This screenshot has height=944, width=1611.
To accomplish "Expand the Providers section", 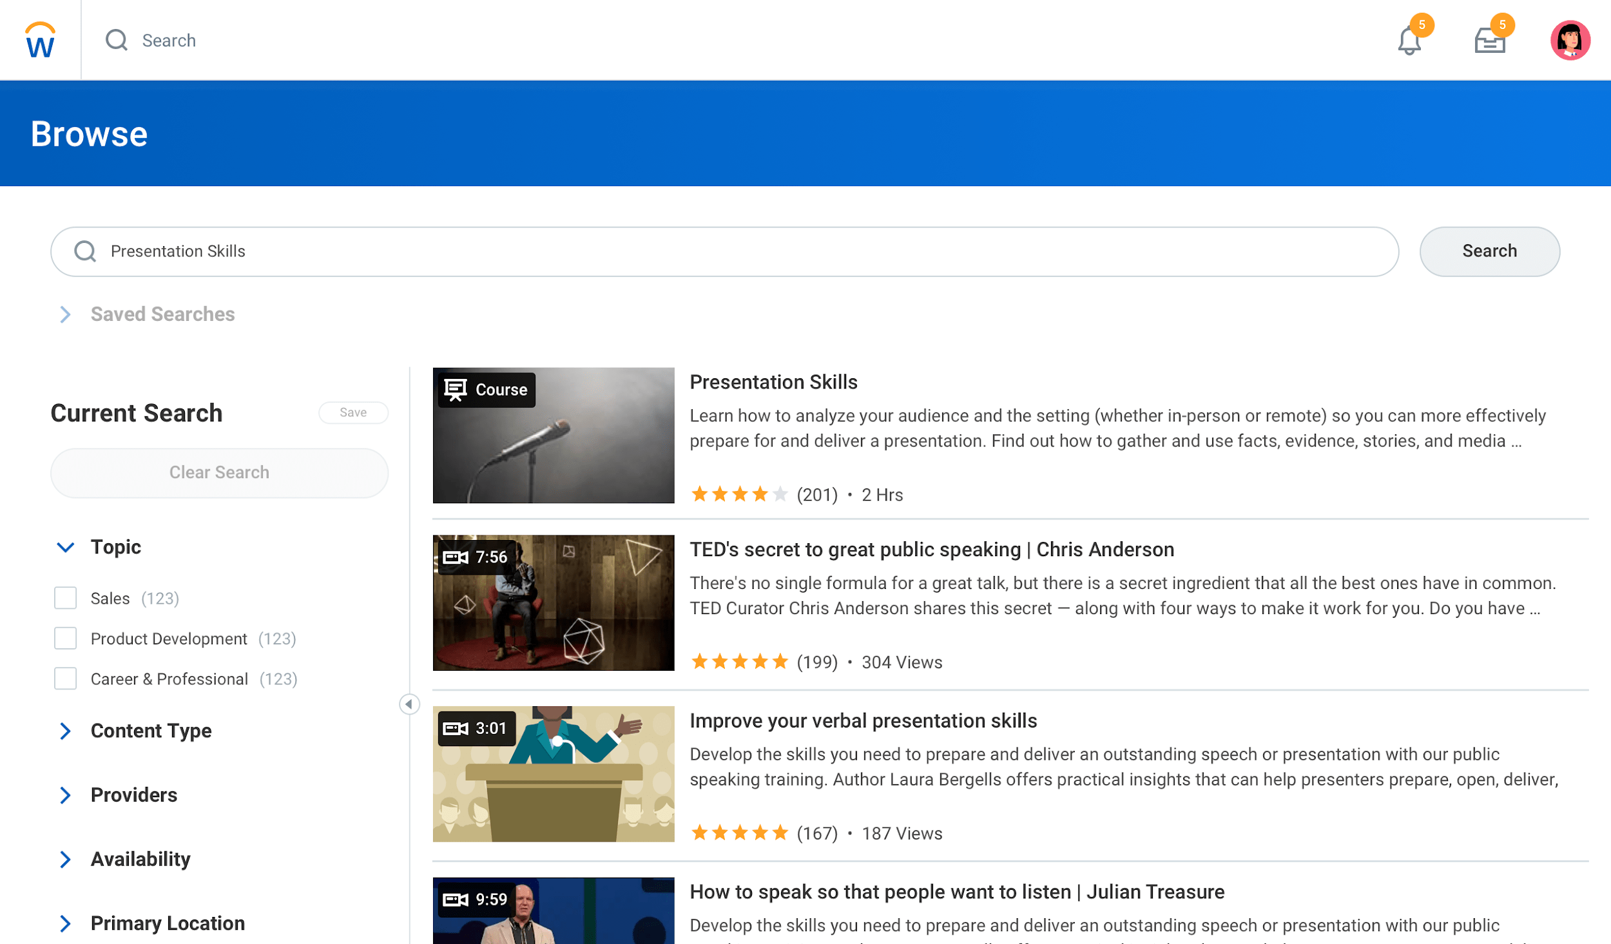I will point(65,795).
